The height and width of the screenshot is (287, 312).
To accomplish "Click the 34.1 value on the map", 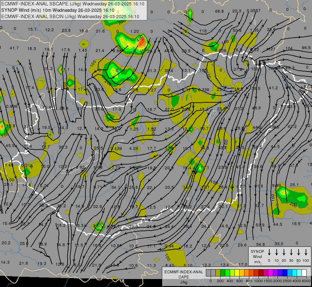I will (116, 188).
